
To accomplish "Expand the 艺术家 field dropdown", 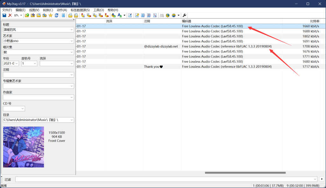I will pos(71,41).
